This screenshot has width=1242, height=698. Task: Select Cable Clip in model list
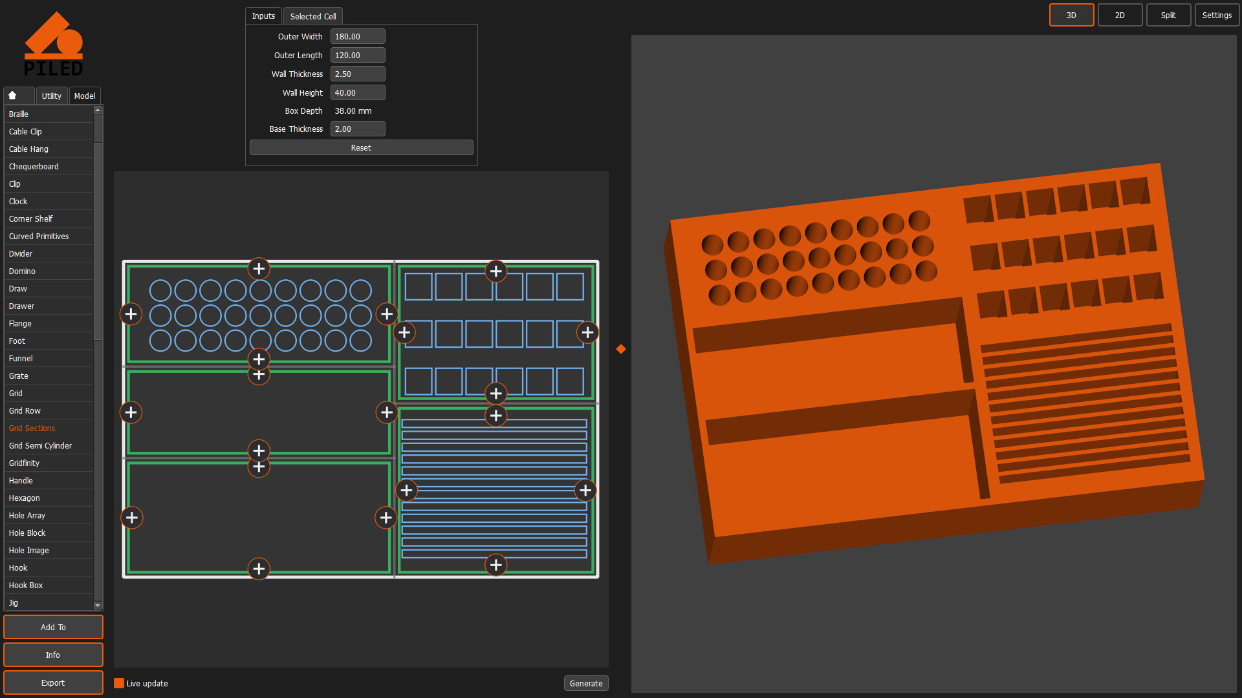tap(49, 132)
